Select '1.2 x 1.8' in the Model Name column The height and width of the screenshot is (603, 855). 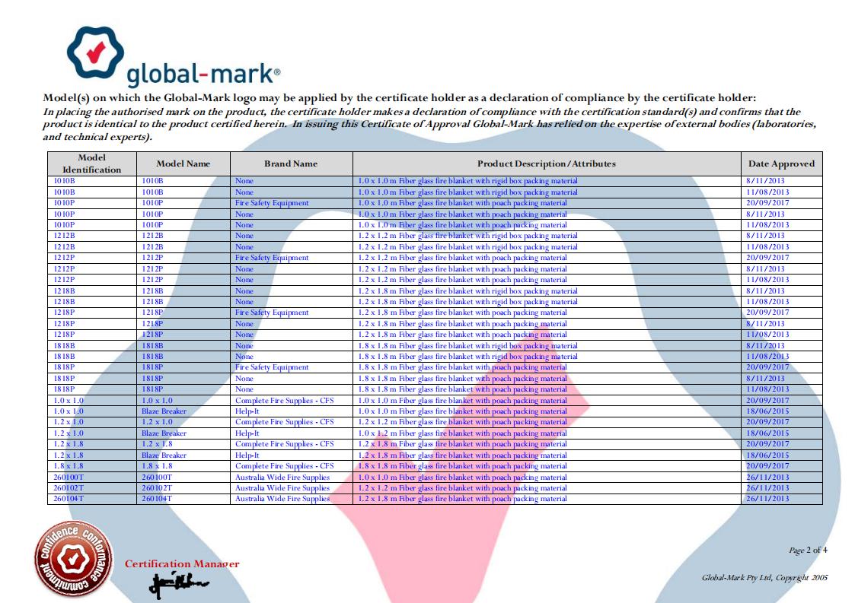click(157, 445)
